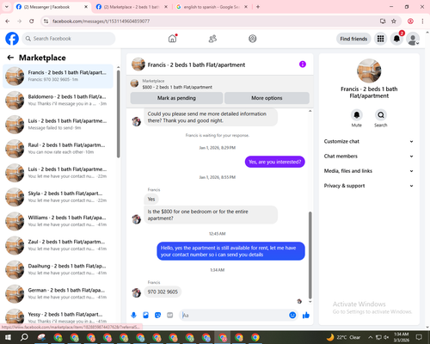Image resolution: width=430 pixels, height=344 pixels.
Task: Click the purple conversation info icon
Action: click(303, 64)
